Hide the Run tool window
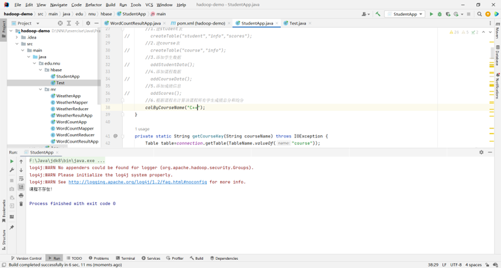The height and width of the screenshot is (268, 501). [490, 152]
